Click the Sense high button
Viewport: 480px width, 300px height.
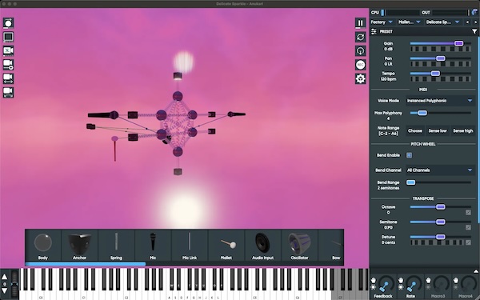pos(463,130)
